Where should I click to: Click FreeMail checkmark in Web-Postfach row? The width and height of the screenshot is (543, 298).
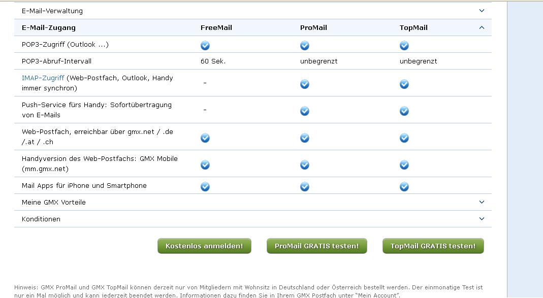coord(205,138)
